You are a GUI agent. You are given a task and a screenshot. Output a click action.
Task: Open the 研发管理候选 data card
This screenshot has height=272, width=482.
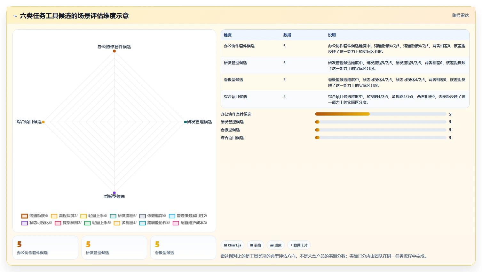coord(114,248)
